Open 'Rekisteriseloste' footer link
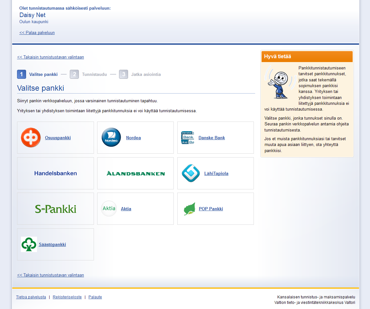The height and width of the screenshot is (309, 370). [67, 297]
